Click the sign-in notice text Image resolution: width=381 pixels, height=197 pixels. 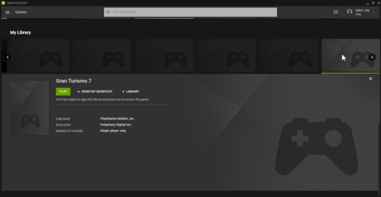click(x=102, y=100)
